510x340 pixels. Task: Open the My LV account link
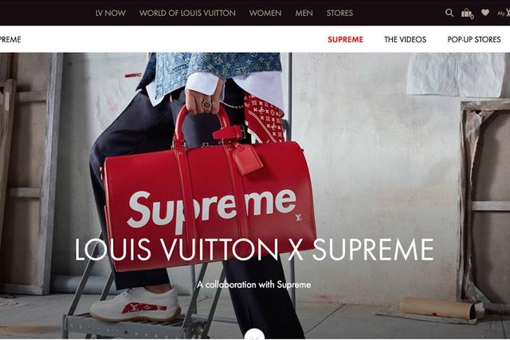point(504,13)
